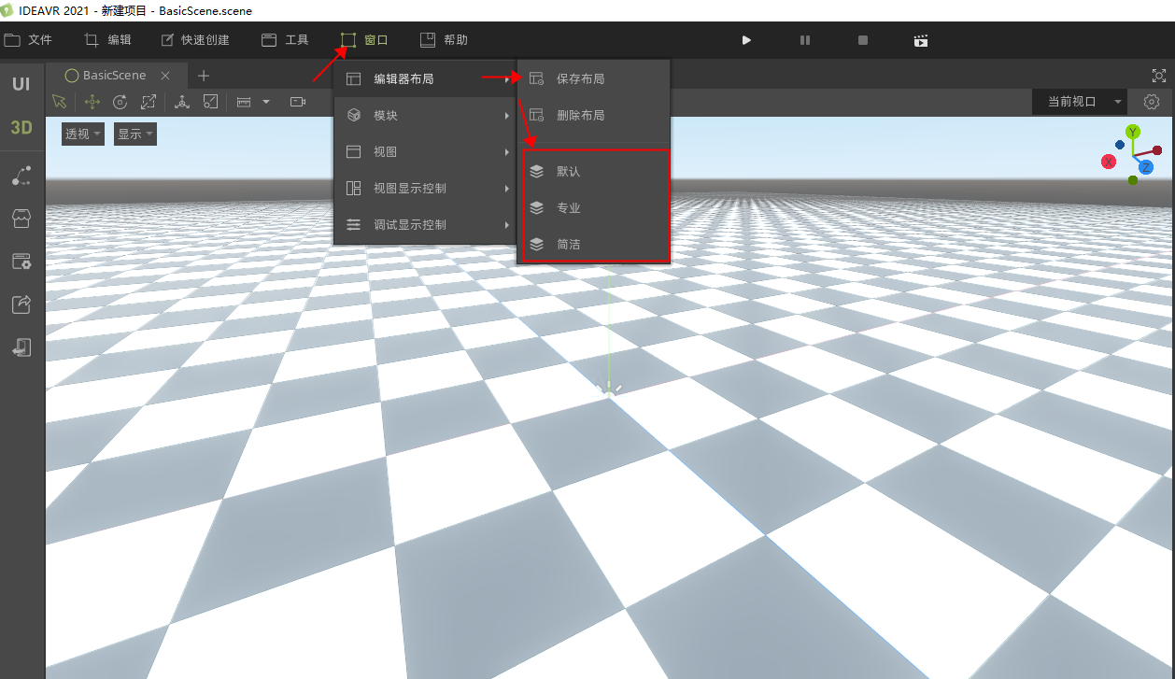This screenshot has height=679, width=1175.
Task: Open the node graph sidebar icon
Action: click(x=21, y=176)
